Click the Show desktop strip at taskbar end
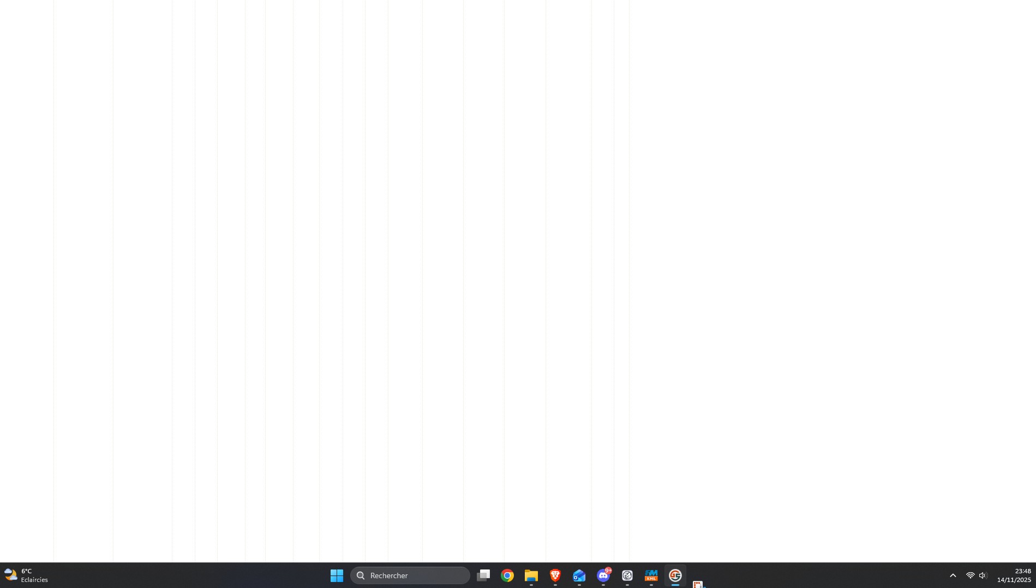Image resolution: width=1036 pixels, height=588 pixels. 1034,575
